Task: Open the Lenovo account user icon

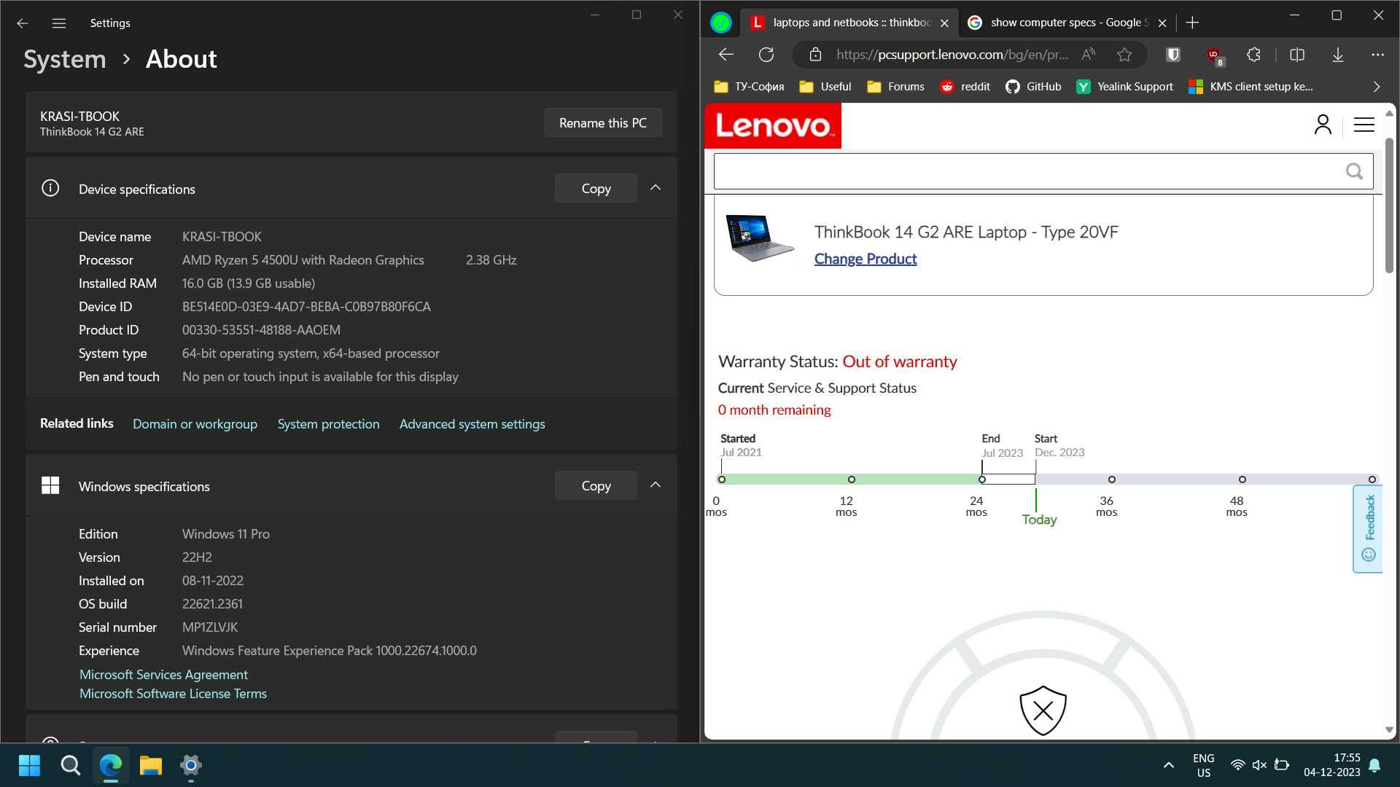Action: pyautogui.click(x=1323, y=125)
